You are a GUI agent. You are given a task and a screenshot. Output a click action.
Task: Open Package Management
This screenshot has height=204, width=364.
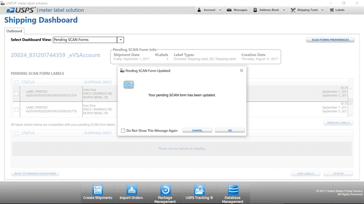tap(165, 193)
